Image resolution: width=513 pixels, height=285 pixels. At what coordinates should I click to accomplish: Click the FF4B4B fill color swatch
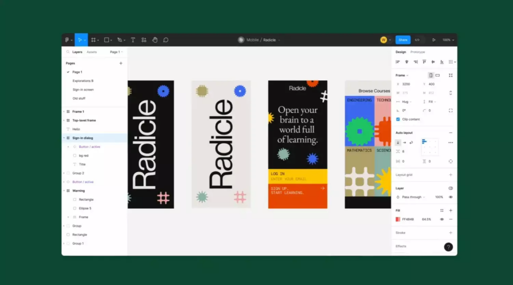pos(398,219)
